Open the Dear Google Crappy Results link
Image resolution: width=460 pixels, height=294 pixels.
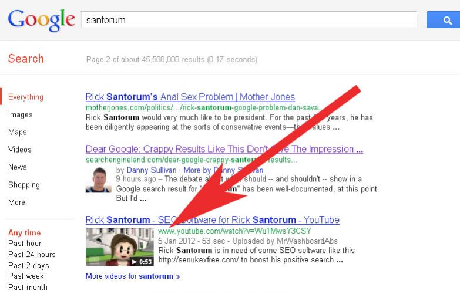[x=224, y=149]
